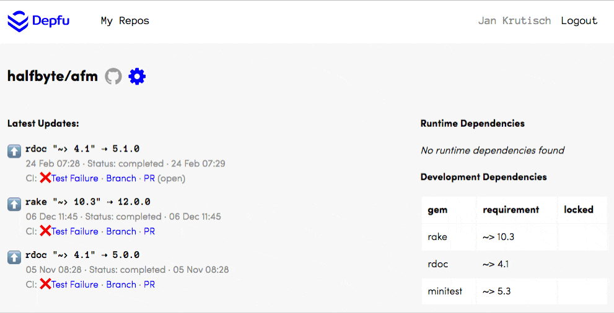Screen dimensions: 614x313
Task: View Test Failure for rdoc 5.0.0
Action: pos(75,285)
